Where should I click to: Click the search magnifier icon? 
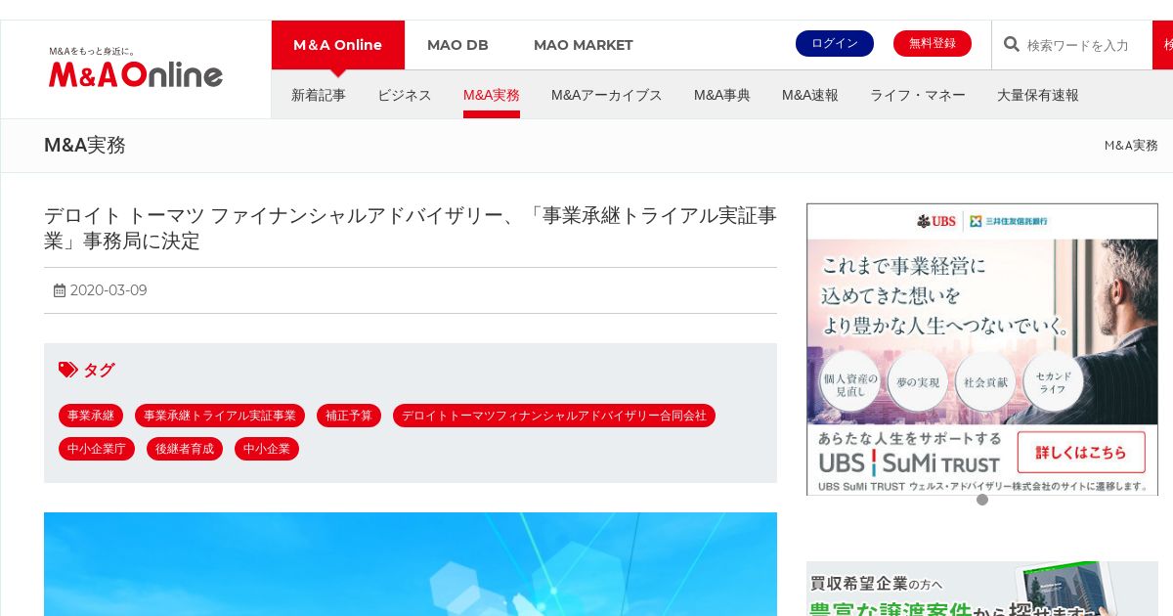[x=1012, y=44]
